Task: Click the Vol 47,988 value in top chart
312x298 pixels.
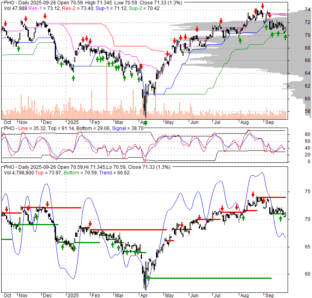Action: tap(15, 8)
